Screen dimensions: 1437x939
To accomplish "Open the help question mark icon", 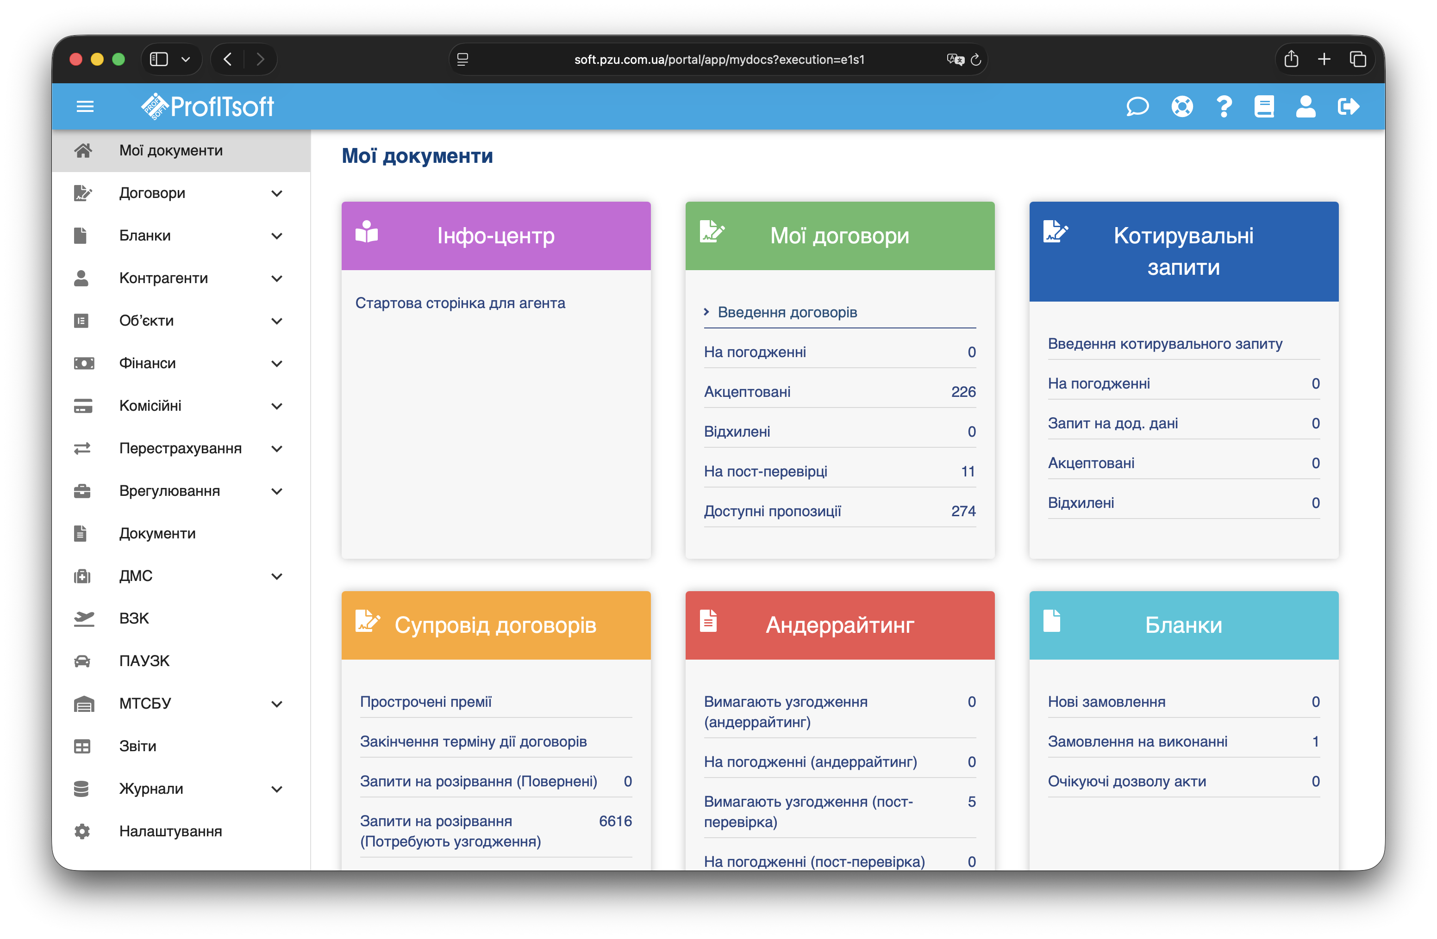I will click(1224, 107).
